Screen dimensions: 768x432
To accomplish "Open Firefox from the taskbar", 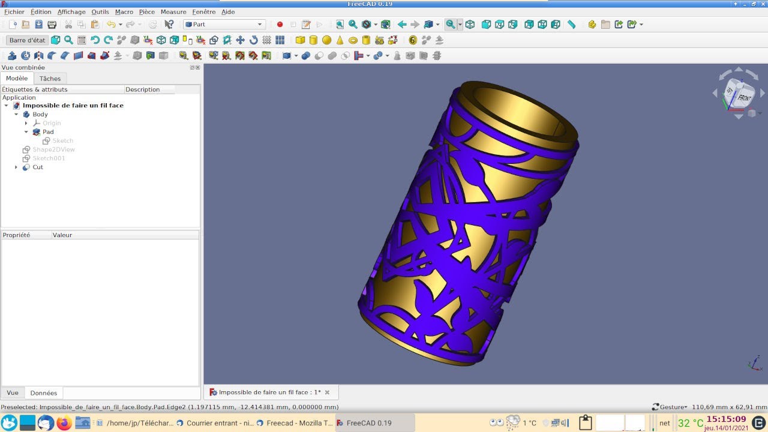I will pos(64,423).
